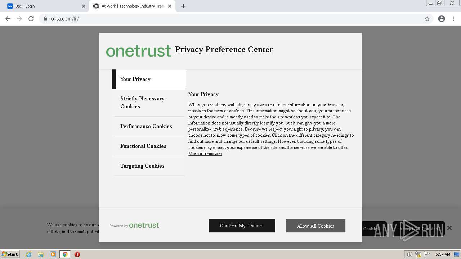Open the media player taskbar icon

(53, 254)
